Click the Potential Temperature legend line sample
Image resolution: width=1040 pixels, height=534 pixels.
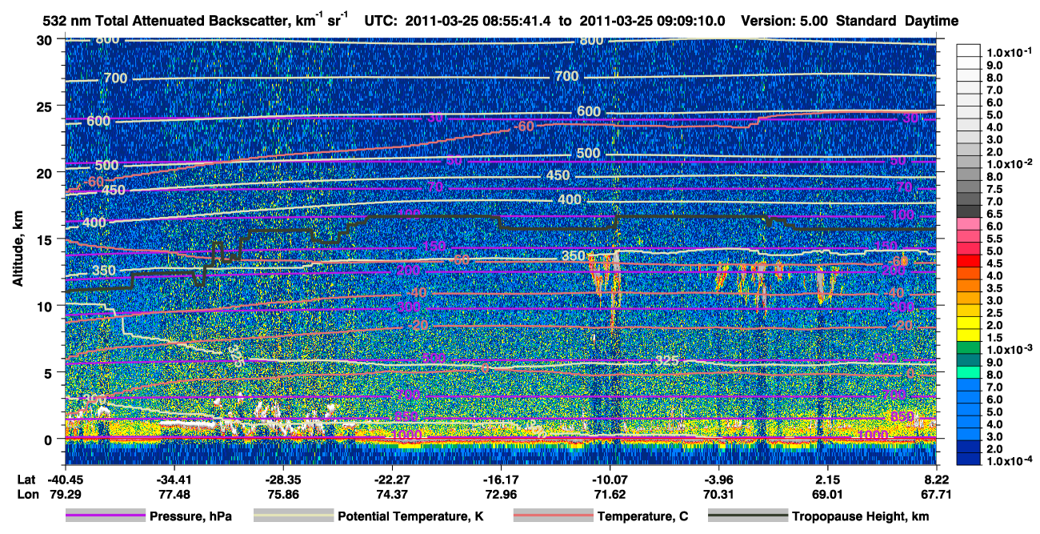click(x=294, y=516)
